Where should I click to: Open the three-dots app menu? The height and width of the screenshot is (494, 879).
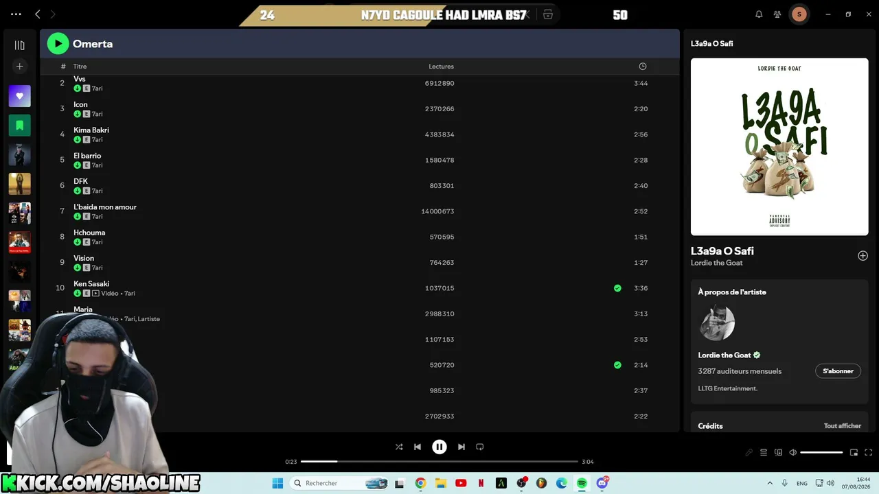pos(16,14)
